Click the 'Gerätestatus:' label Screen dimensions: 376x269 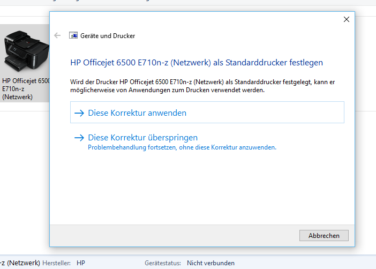tap(163, 263)
